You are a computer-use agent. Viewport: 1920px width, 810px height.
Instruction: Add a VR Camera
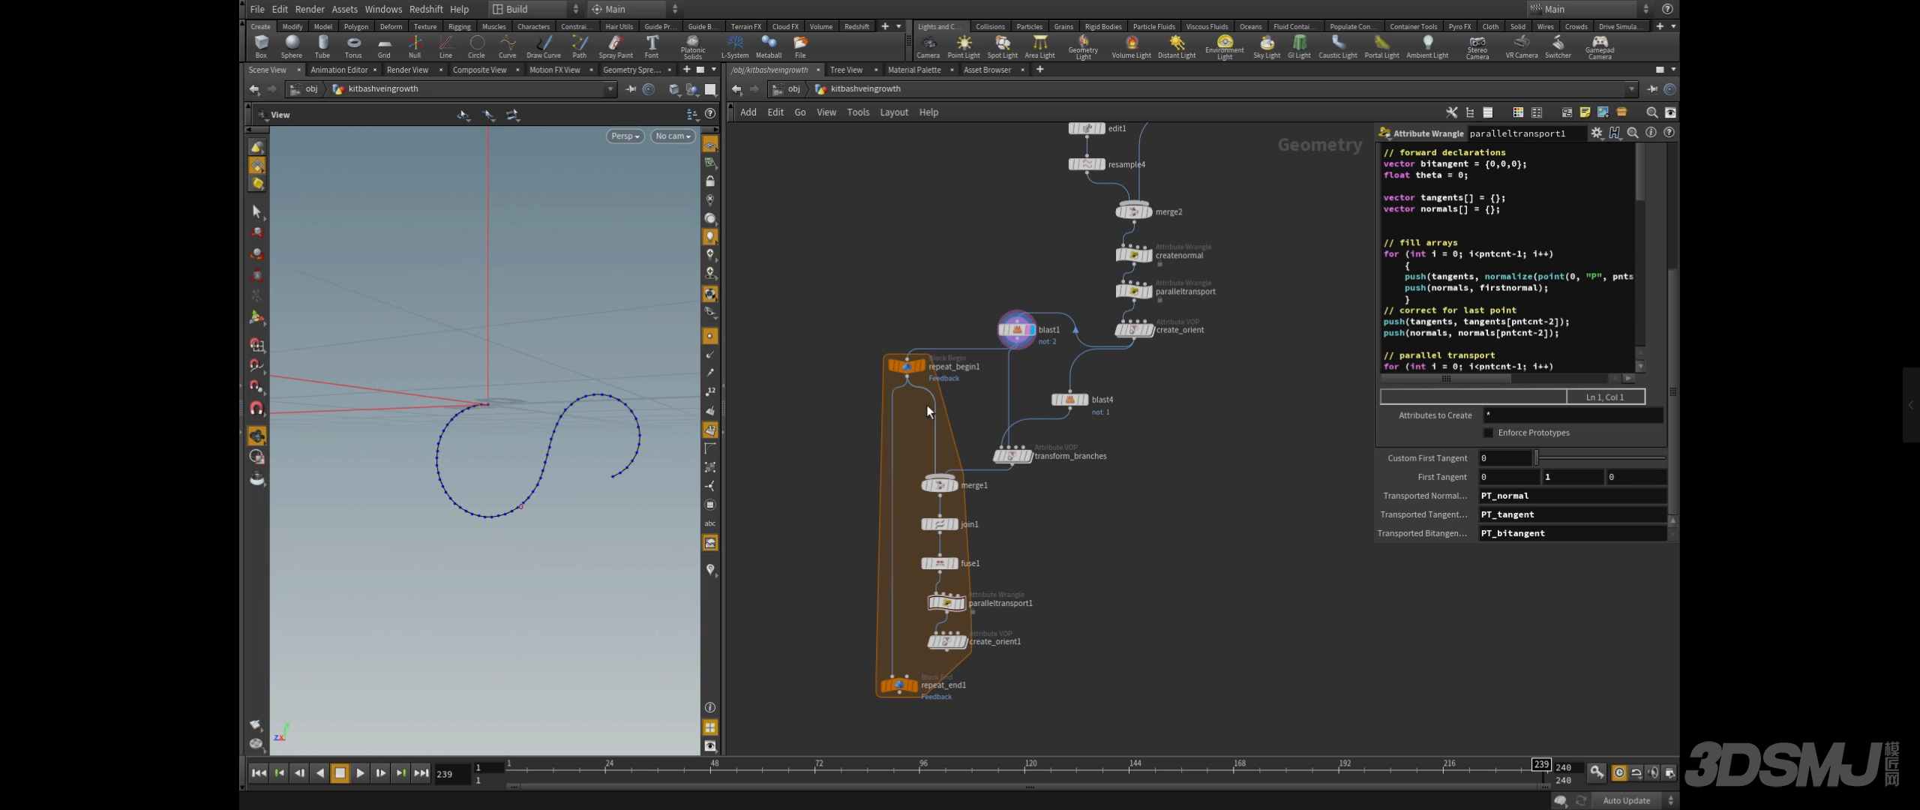pyautogui.click(x=1522, y=46)
